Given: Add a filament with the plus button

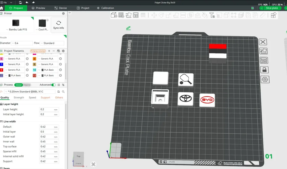Looking at the screenshot, I should point(49,51).
